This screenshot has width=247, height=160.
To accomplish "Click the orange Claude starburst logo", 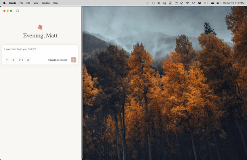I will point(40,27).
